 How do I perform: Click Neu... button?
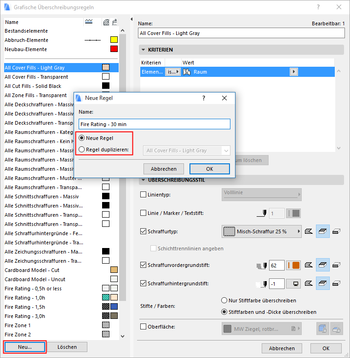[x=25, y=347]
